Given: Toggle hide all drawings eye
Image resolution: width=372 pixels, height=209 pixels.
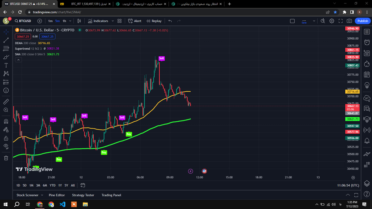Looking at the screenshot, I should [6, 146].
